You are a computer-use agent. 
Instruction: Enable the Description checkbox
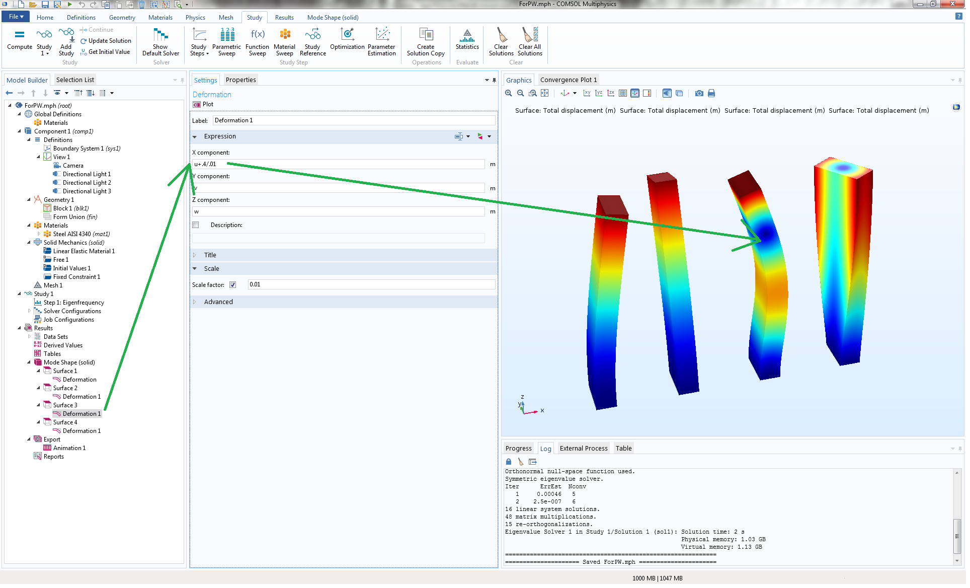(196, 225)
